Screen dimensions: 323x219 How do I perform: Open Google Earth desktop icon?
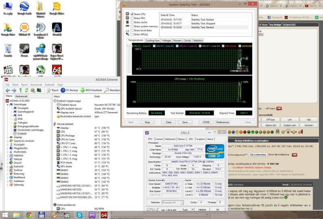click(24, 8)
